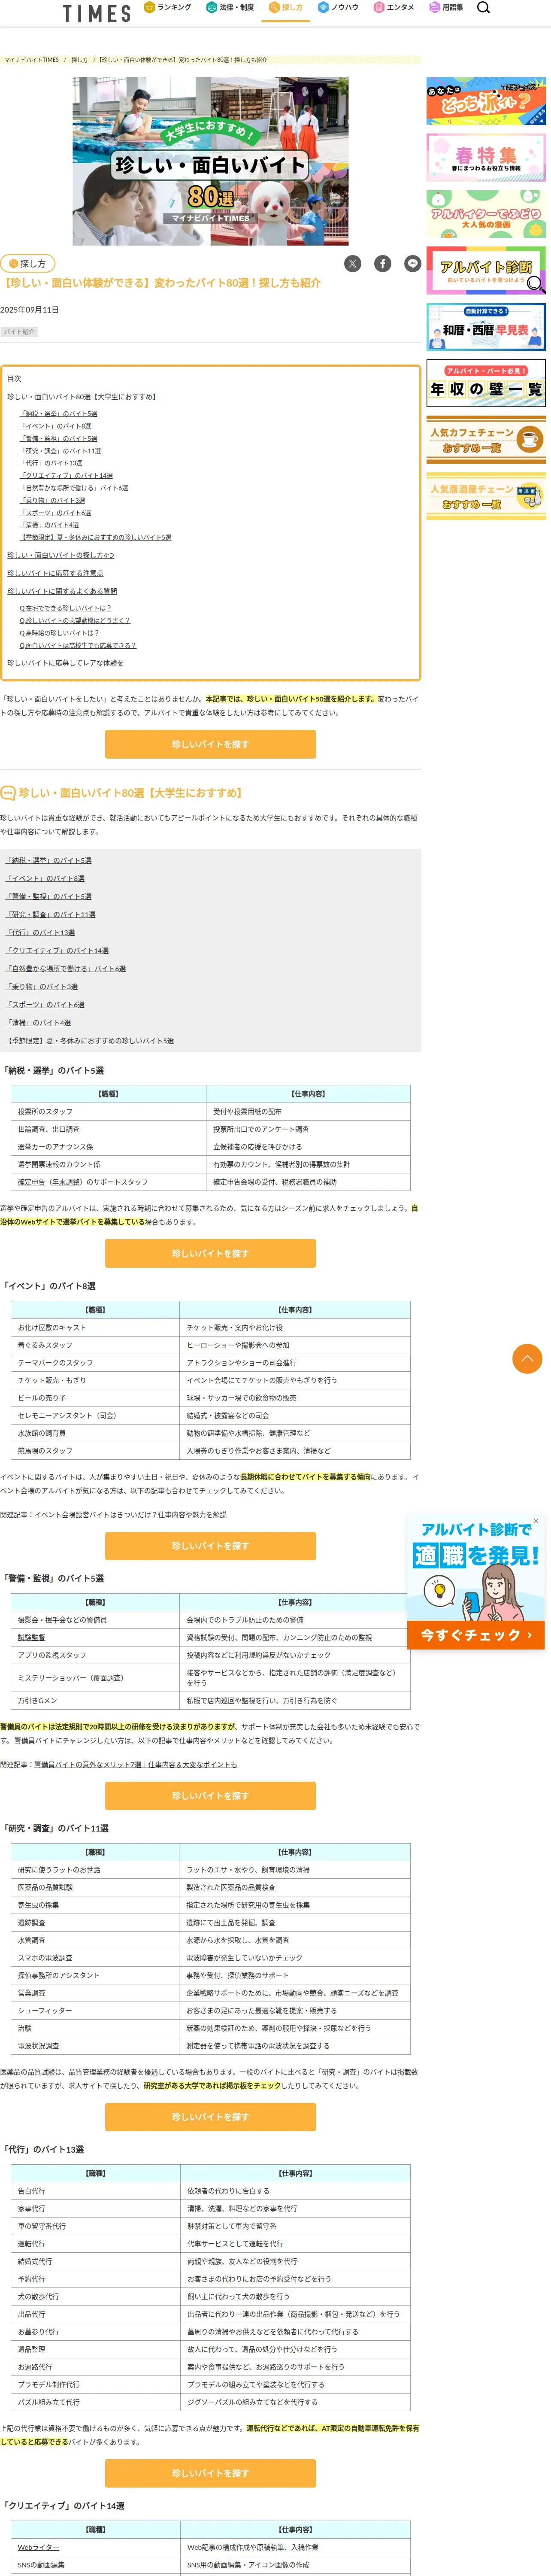
Task: Open related article 警備員バイトの意外なメリット7選
Action: (x=135, y=1764)
